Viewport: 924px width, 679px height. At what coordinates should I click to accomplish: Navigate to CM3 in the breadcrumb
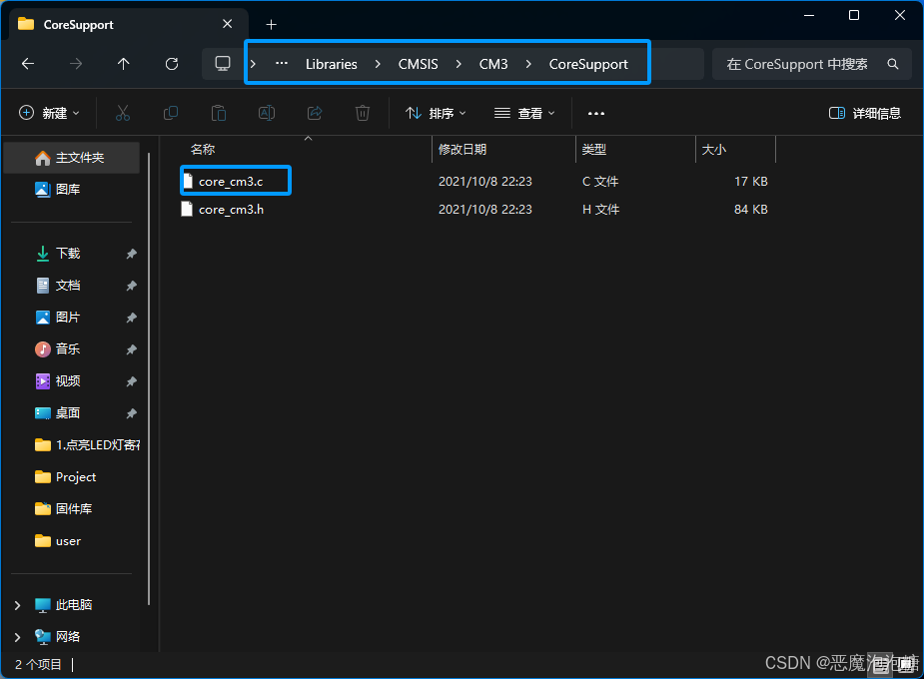pos(493,64)
